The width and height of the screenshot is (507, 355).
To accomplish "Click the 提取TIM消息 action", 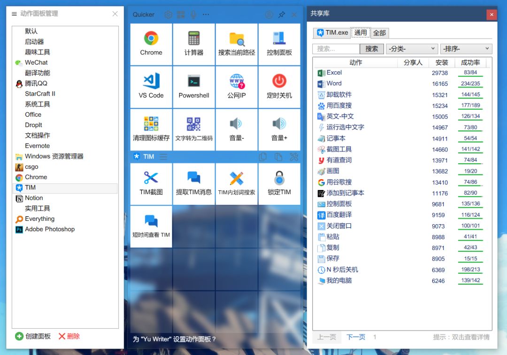I will [x=194, y=184].
